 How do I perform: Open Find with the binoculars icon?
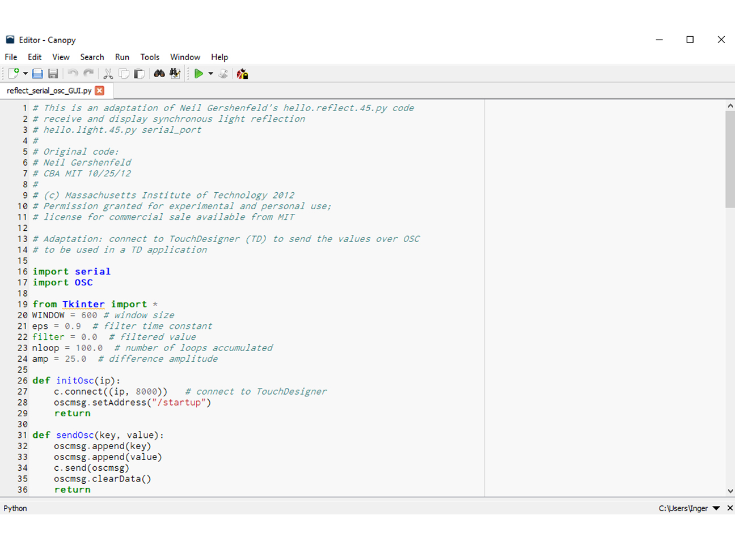pos(159,74)
